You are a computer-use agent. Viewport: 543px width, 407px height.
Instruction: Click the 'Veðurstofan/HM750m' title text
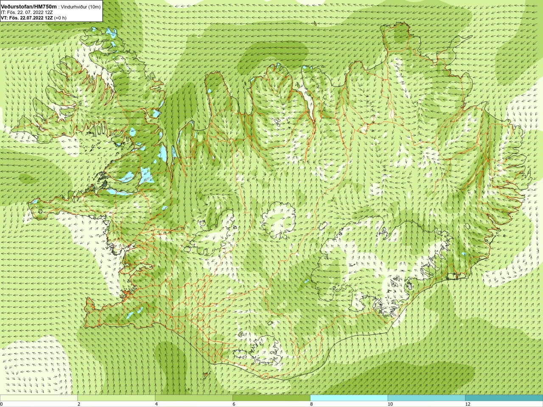[29, 6]
